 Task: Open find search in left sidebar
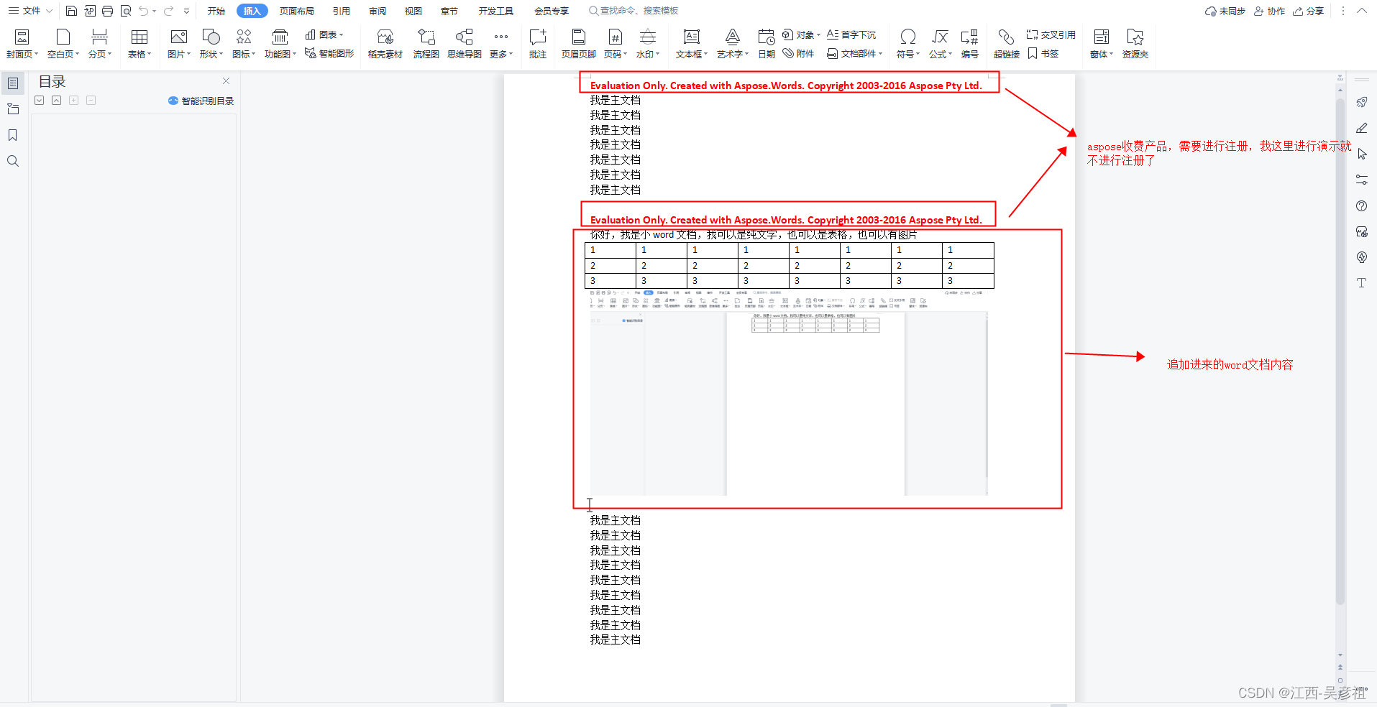(13, 161)
